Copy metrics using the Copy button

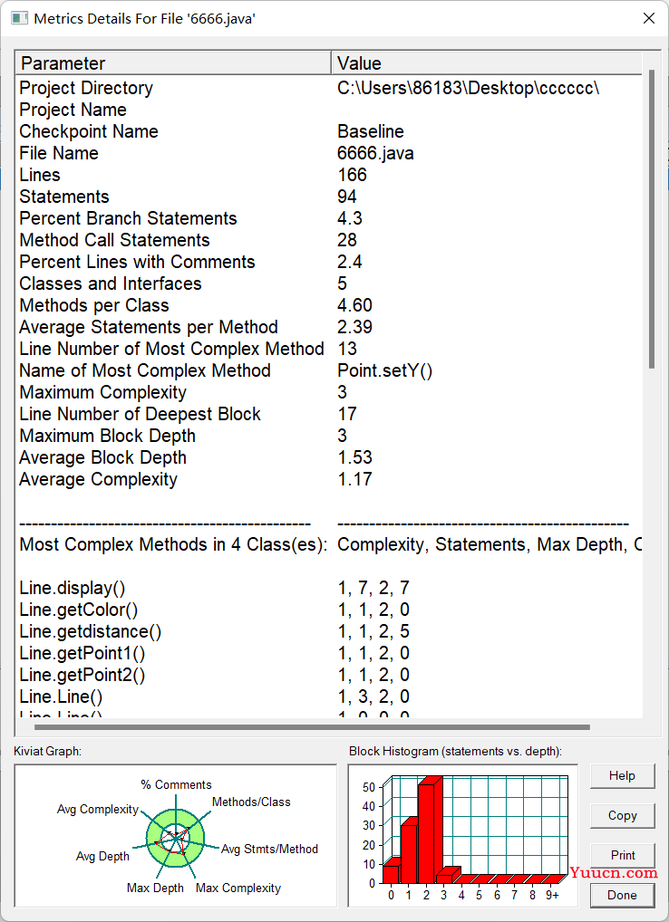click(x=622, y=815)
